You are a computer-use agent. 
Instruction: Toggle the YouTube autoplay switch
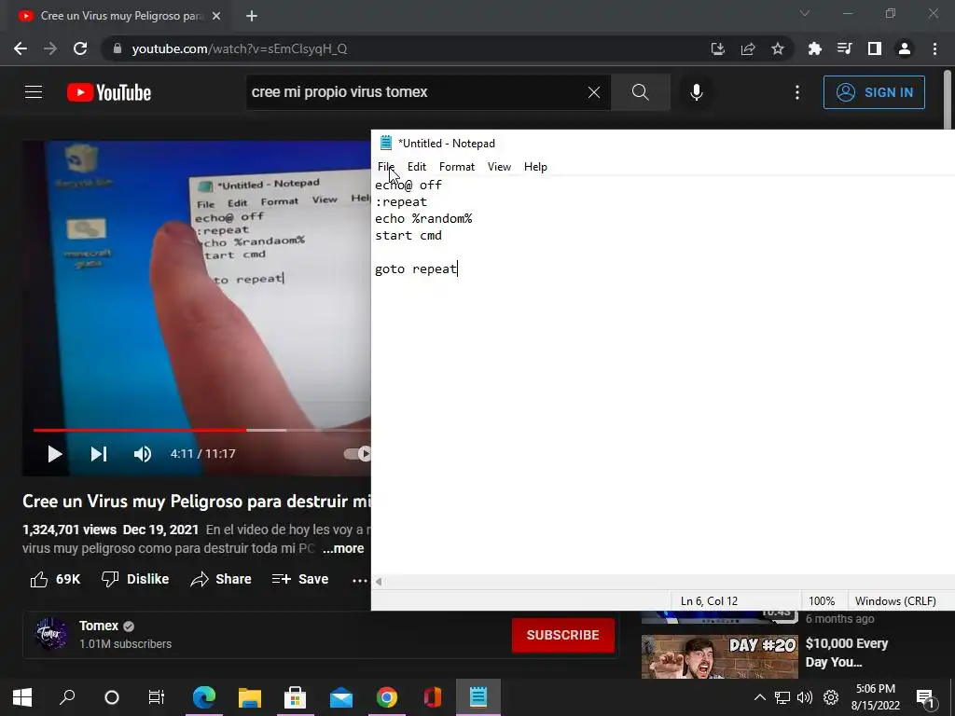(357, 454)
